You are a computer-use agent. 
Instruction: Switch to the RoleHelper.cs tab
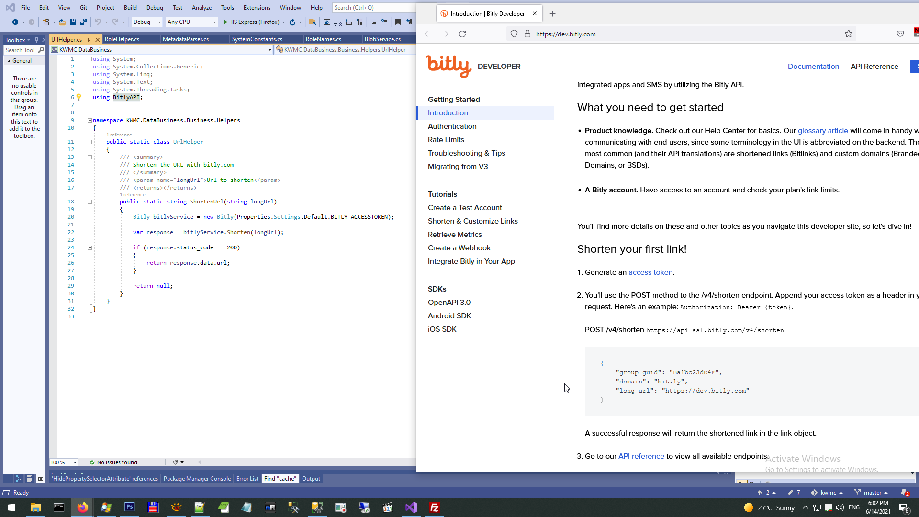click(122, 40)
